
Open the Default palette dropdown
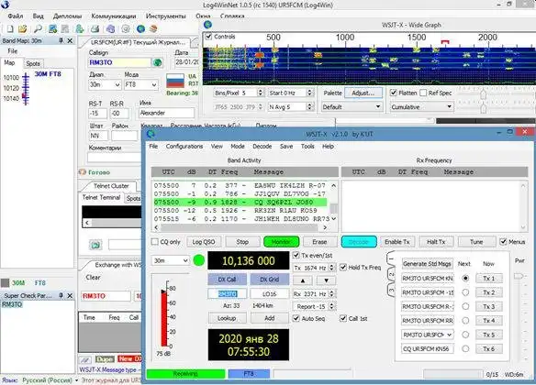(x=352, y=107)
